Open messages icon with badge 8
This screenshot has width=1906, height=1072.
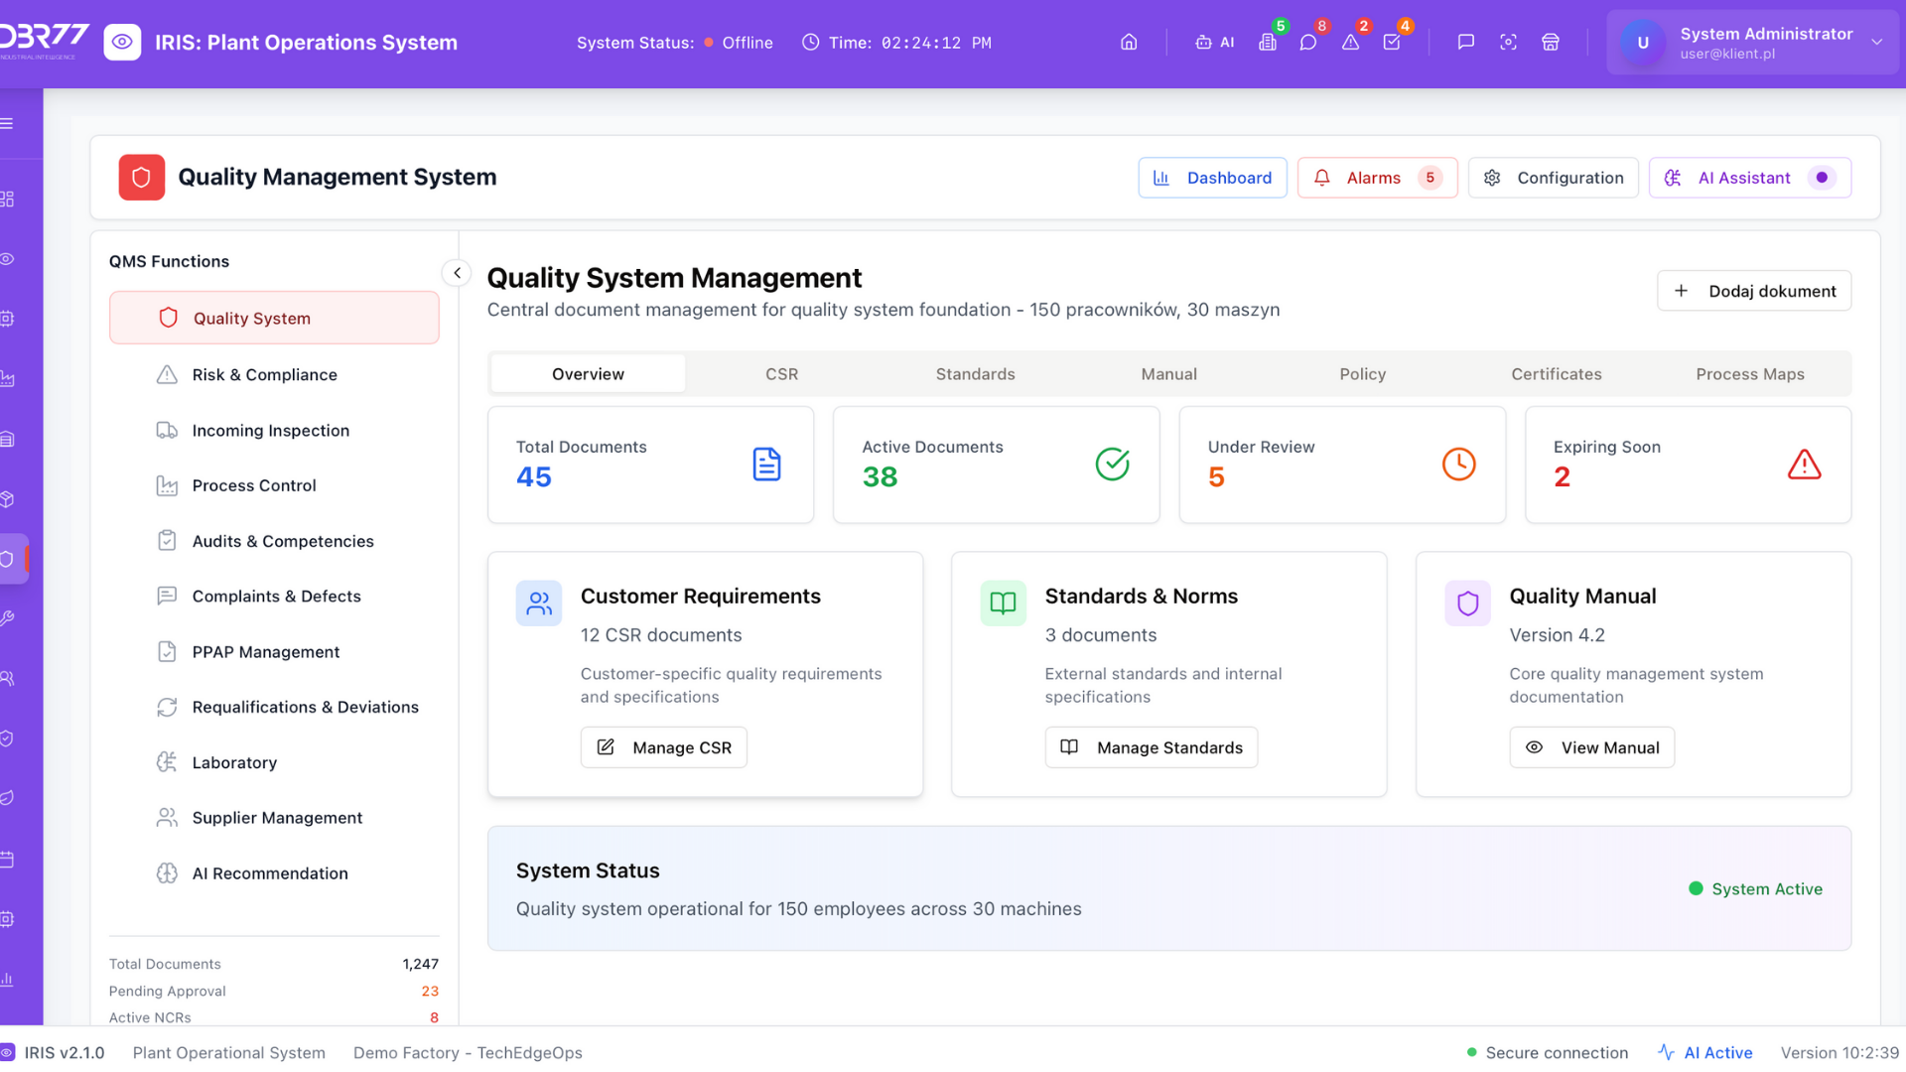tap(1308, 42)
